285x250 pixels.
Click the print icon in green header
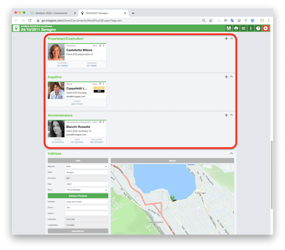tap(236, 28)
